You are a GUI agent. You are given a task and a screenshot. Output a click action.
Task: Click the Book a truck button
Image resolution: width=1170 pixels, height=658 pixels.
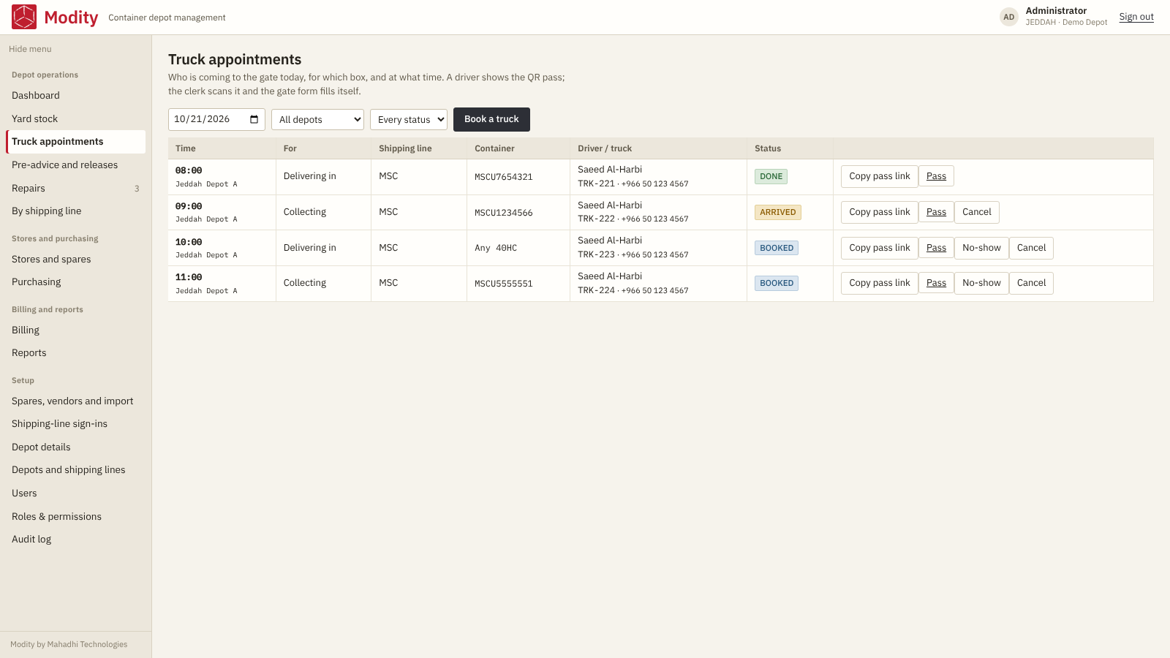[491, 119]
